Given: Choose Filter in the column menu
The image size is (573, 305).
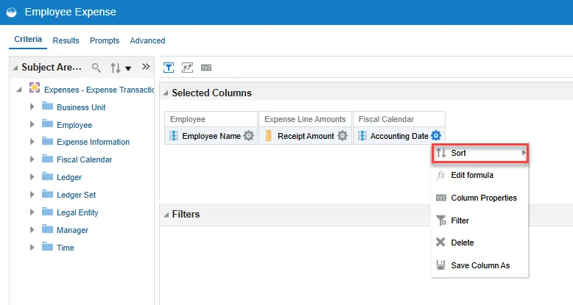Looking at the screenshot, I should (479, 220).
